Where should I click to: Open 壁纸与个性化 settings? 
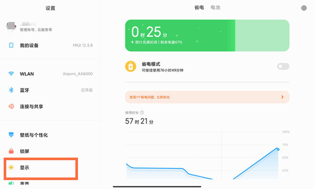50,135
